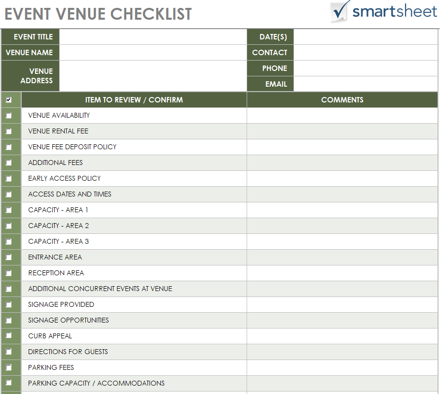Click the Email input field
This screenshot has width=440, height=394.
tap(365, 84)
